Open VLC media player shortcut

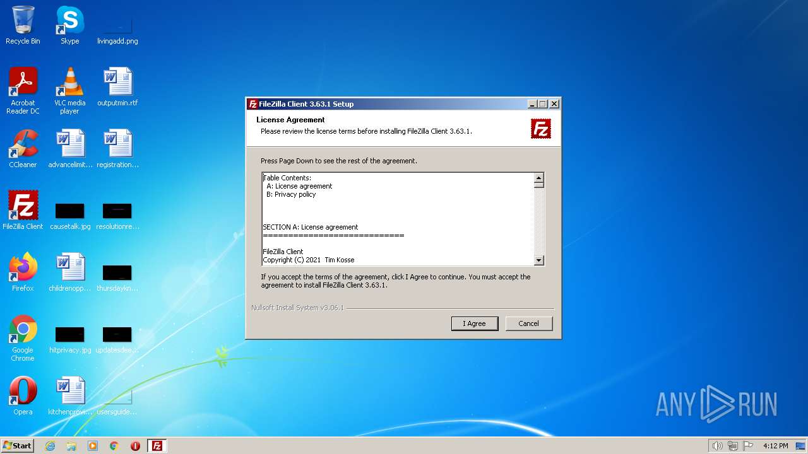click(x=69, y=91)
